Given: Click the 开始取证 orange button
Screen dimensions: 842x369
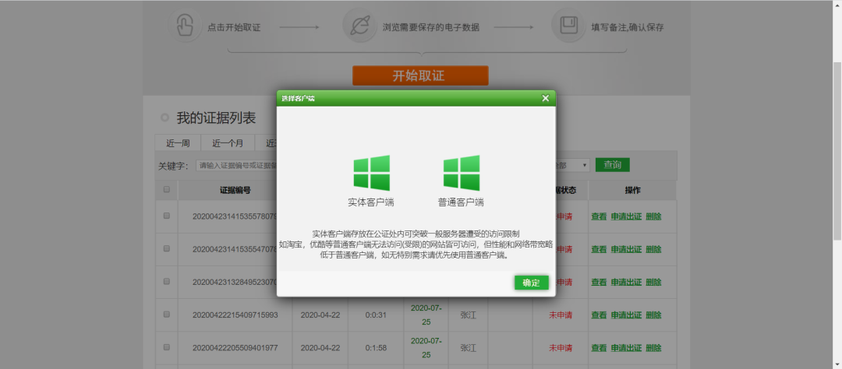Looking at the screenshot, I should tap(420, 76).
